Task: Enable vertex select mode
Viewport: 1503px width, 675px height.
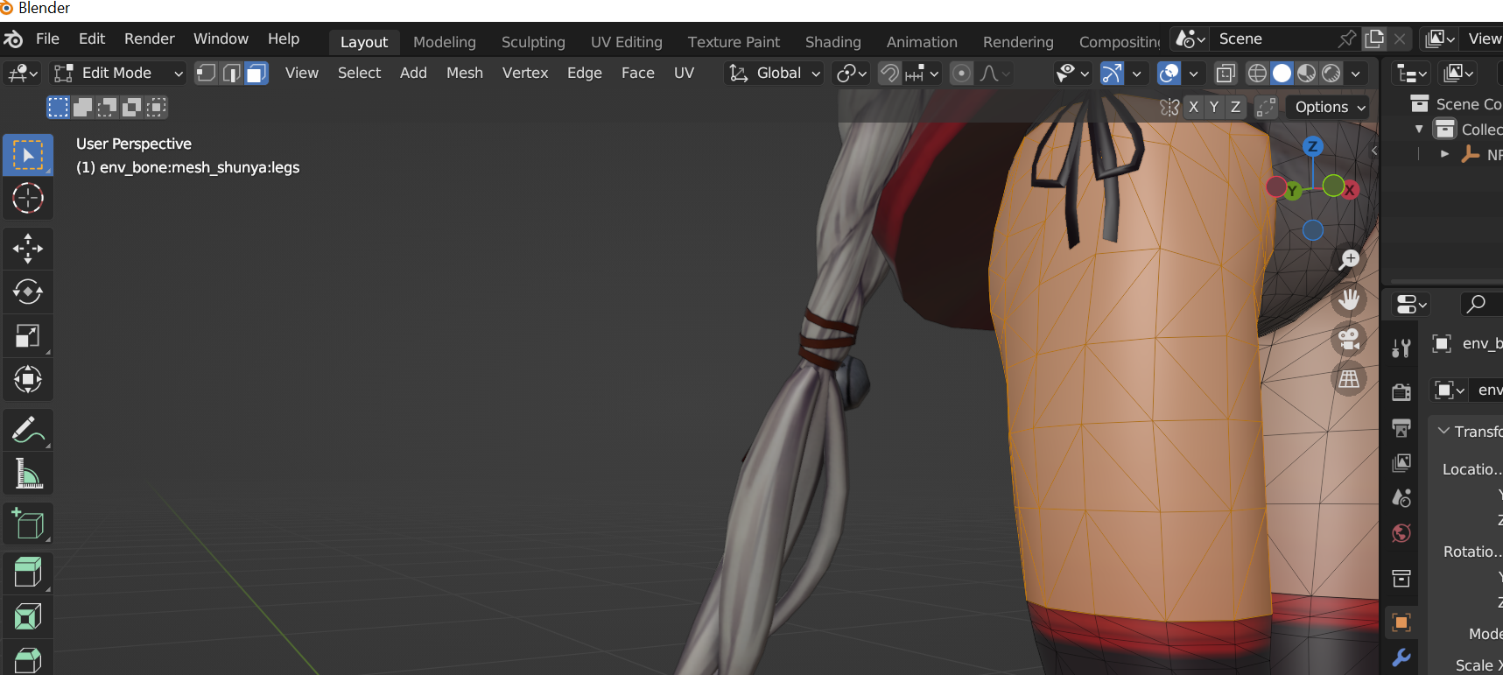Action: [207, 73]
